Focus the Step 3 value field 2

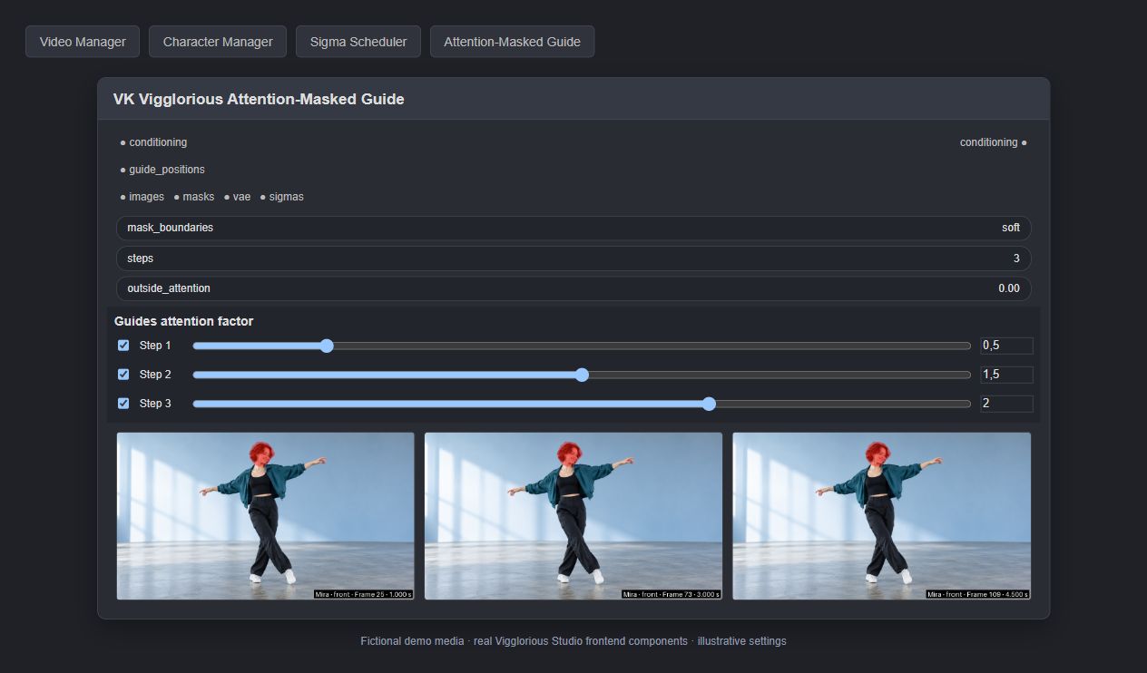pyautogui.click(x=1006, y=404)
